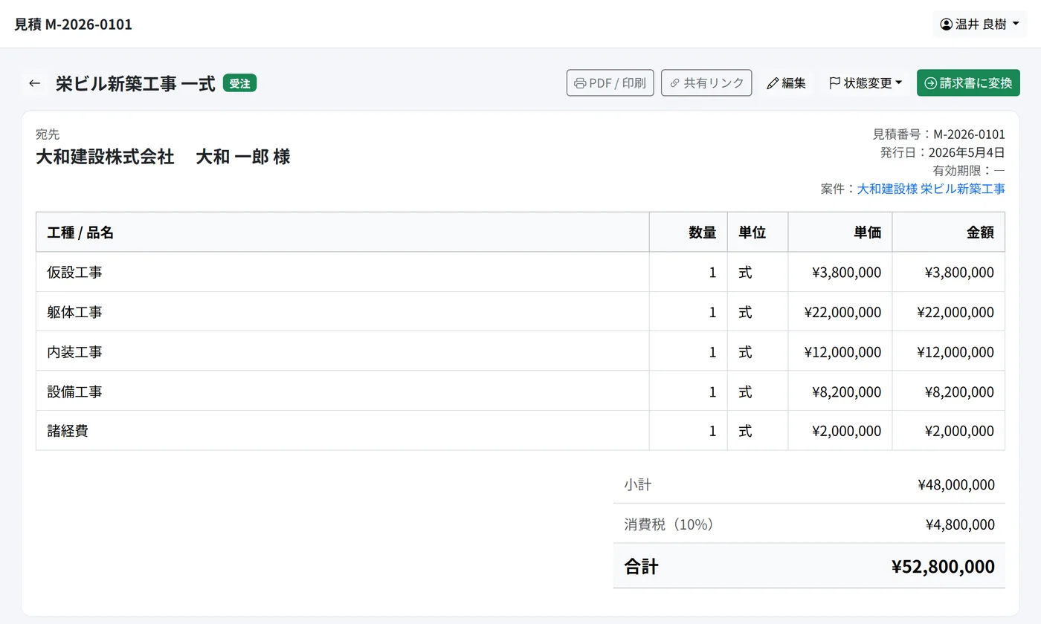The height and width of the screenshot is (624, 1041).
Task: Click the 消費税（10%） label
Action: [671, 524]
